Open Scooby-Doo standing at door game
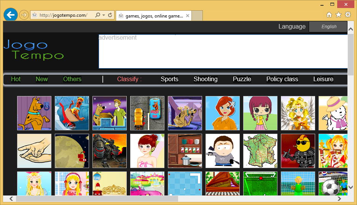 [34, 113]
